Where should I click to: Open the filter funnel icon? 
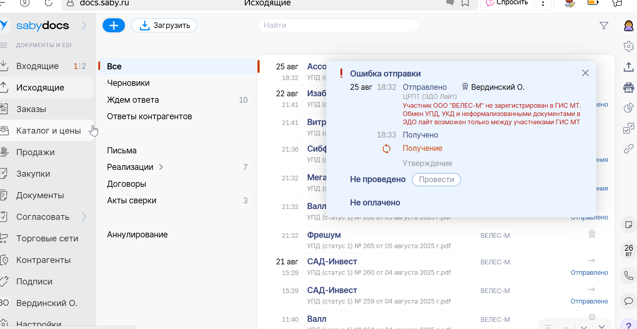604,26
